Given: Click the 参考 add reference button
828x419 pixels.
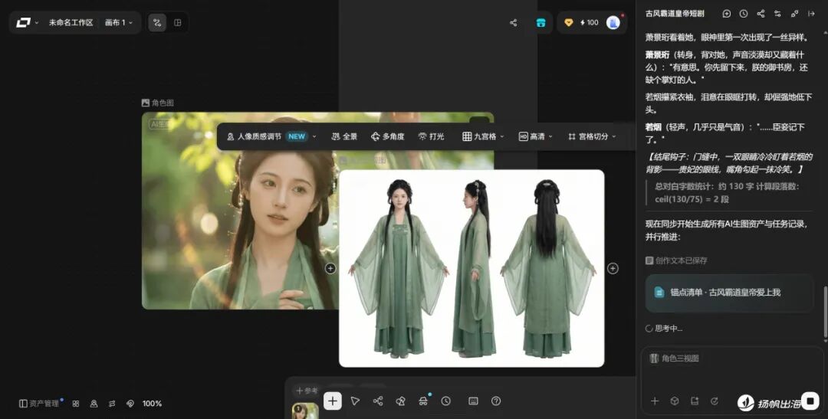Looking at the screenshot, I should click(x=307, y=391).
